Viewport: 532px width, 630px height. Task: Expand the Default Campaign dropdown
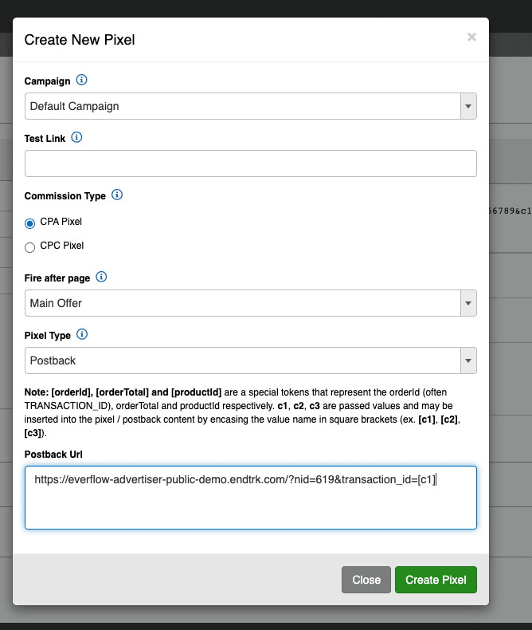[251, 106]
